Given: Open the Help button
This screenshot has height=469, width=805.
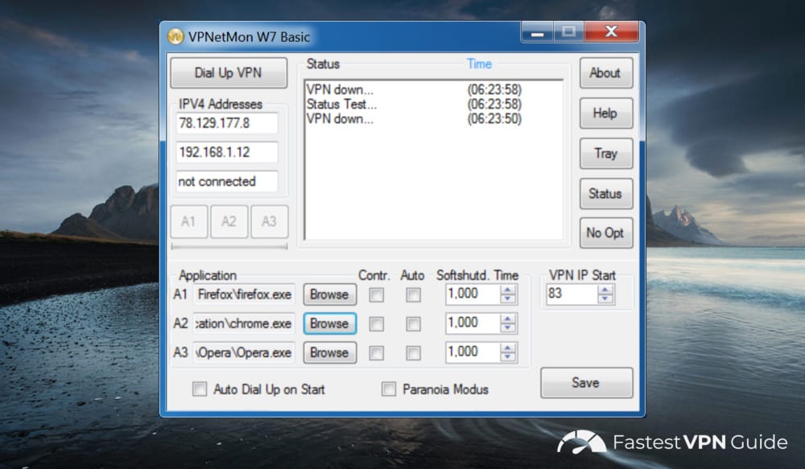Looking at the screenshot, I should click(x=606, y=113).
